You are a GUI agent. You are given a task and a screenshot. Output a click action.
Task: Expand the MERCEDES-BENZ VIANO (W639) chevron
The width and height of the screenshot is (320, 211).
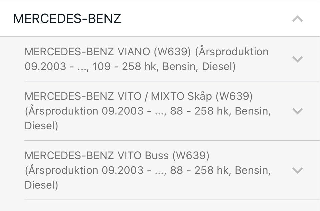(297, 59)
